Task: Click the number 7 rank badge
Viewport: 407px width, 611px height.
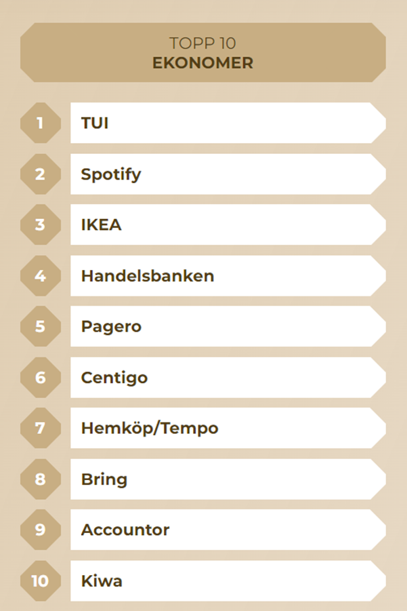Action: pyautogui.click(x=41, y=429)
